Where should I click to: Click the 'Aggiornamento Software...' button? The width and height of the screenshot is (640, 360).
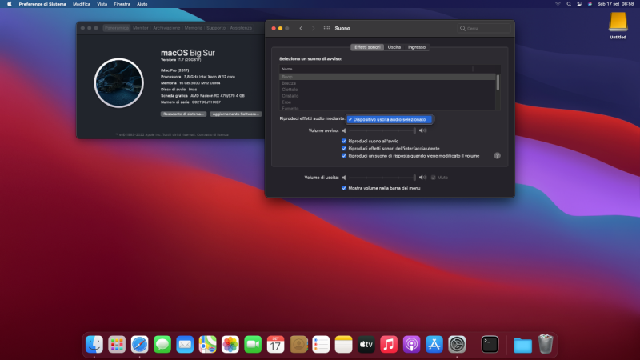coord(236,114)
